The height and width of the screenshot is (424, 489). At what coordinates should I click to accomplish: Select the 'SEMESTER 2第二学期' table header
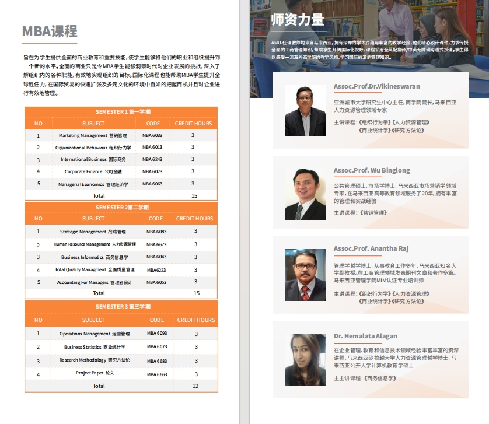[x=122, y=207]
